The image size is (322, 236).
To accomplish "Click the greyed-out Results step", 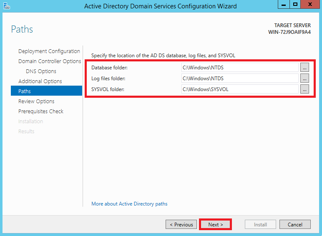I will click(26, 131).
